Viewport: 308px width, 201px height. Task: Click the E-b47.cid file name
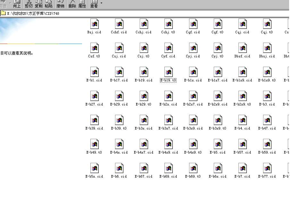coord(267,128)
